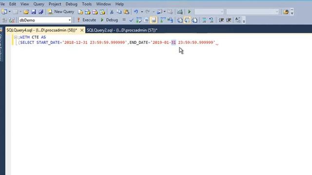
Task: Click the Database Engine Query icon
Action: point(80,12)
